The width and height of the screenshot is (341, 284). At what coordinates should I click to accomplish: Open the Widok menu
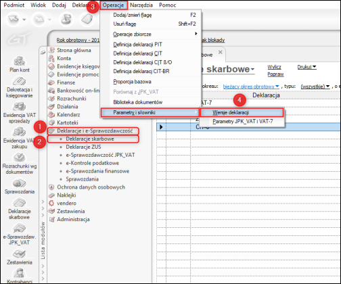coord(38,5)
